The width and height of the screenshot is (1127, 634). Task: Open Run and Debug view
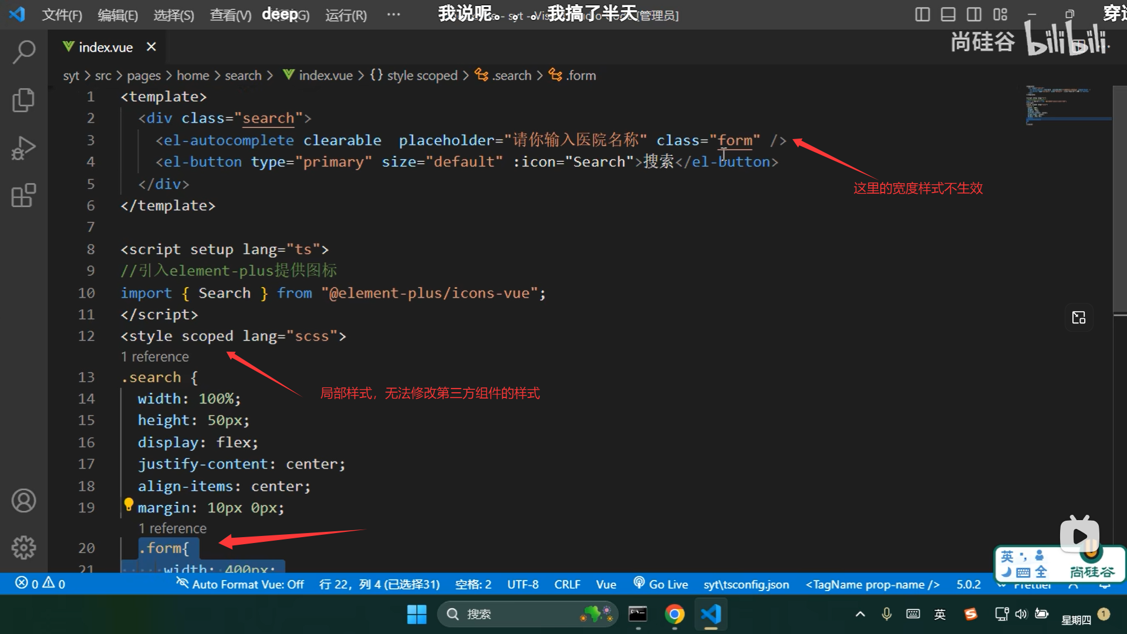(23, 148)
